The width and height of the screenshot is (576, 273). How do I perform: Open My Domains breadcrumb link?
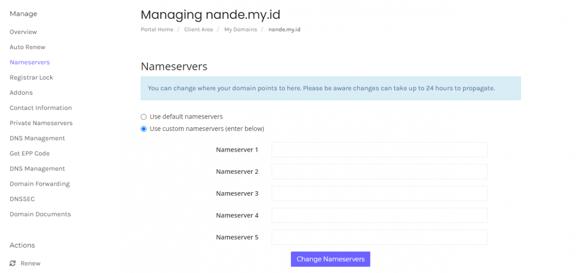point(240,29)
